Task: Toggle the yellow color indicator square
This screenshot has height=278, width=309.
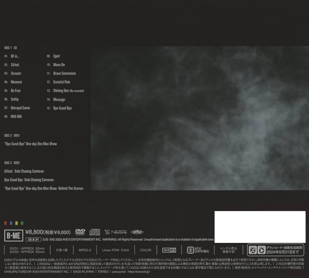Action: coord(17,223)
